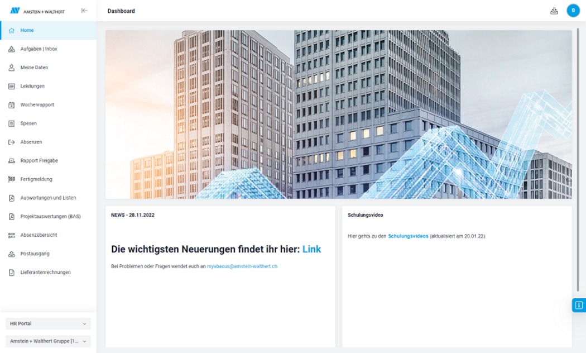Open Aufgaben | Inbox menu item

[39, 49]
